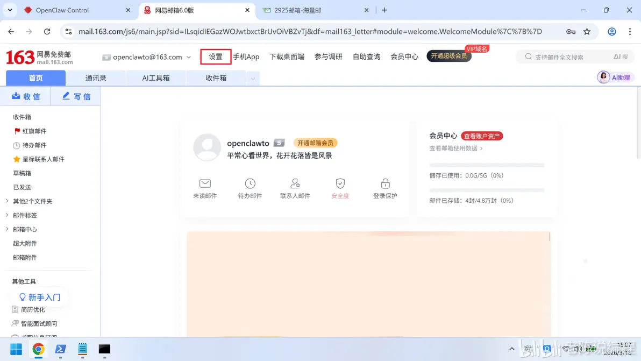Bookmark this page with the star icon
This screenshot has width=641, height=361.
tap(587, 32)
